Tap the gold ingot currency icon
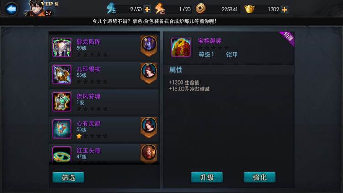 [x=249, y=9]
